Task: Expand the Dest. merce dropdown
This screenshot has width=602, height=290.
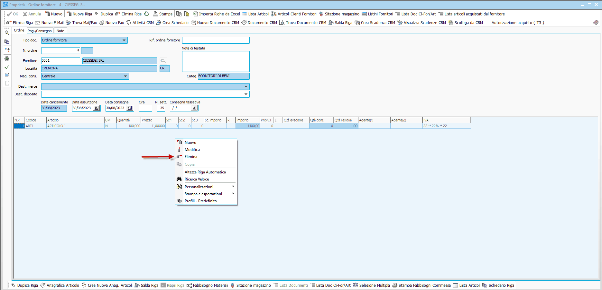Action: [246, 86]
